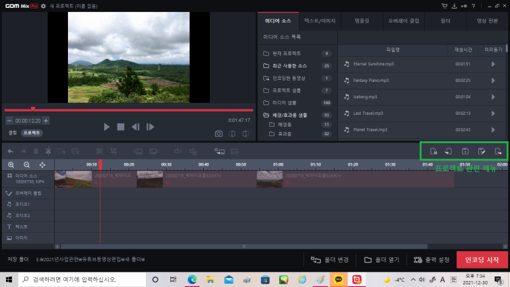Preview Last Travel.mp3 audio
Screen dimensions: 510x287
[x=493, y=113]
